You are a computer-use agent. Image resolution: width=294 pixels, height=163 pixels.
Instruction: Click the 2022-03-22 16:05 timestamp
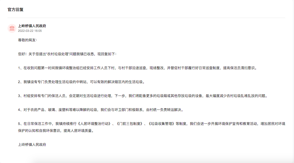pos(30,31)
